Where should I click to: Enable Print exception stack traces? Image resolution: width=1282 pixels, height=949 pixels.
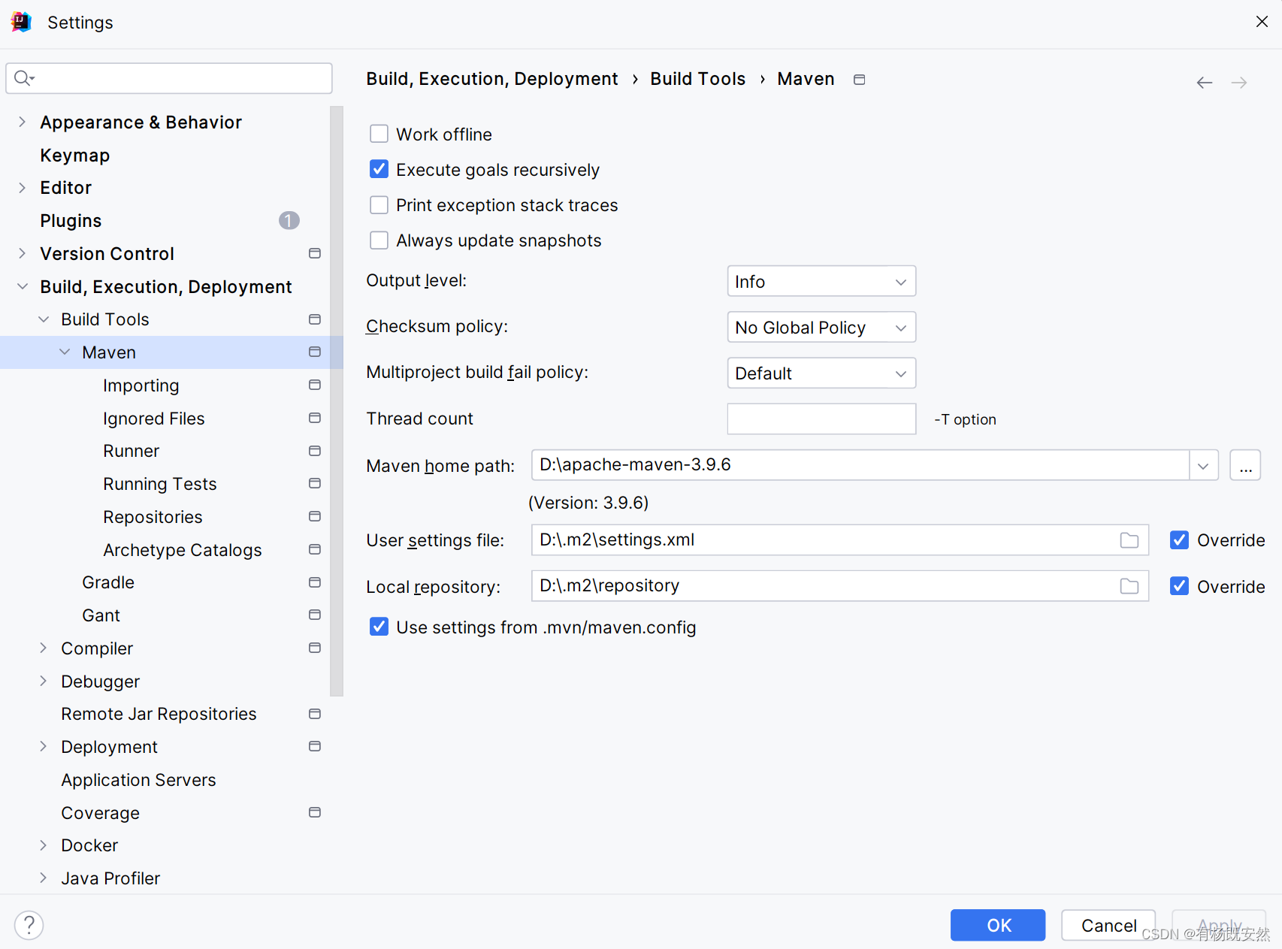pos(379,204)
